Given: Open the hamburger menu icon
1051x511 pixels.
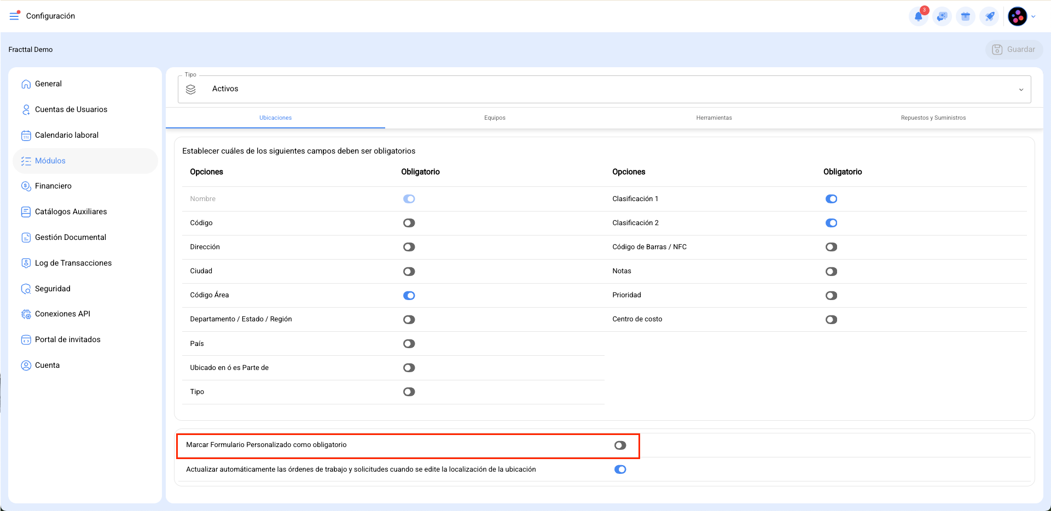Looking at the screenshot, I should click(x=14, y=16).
